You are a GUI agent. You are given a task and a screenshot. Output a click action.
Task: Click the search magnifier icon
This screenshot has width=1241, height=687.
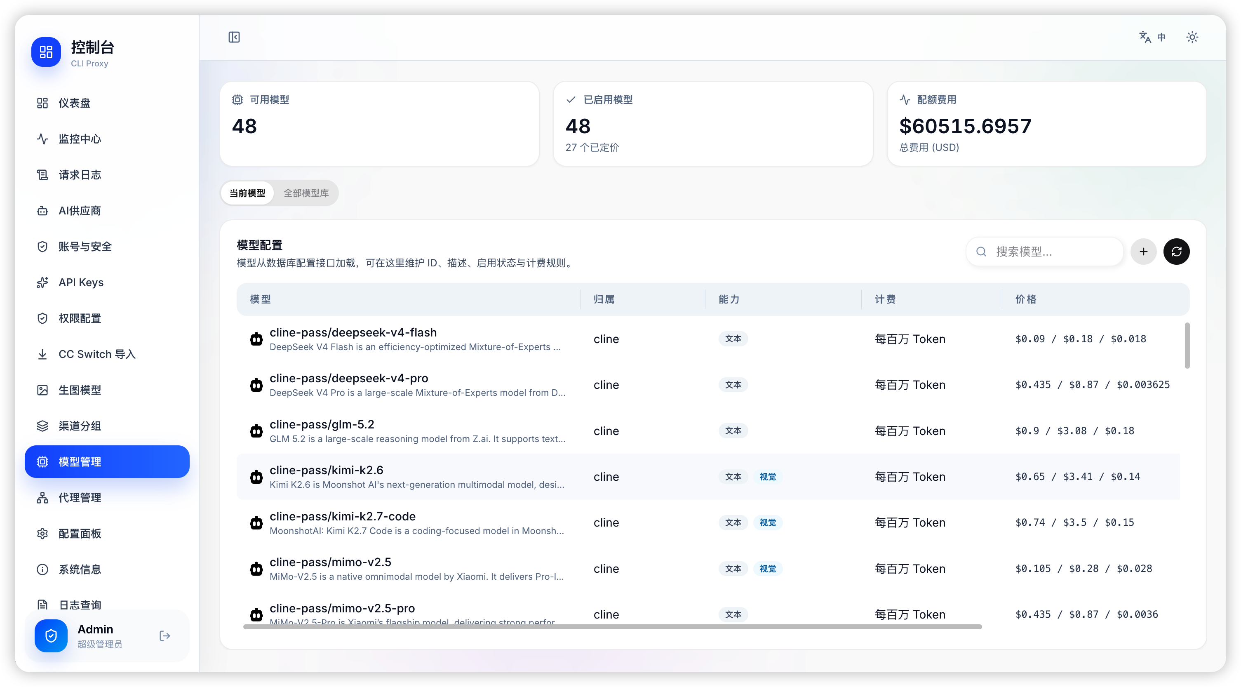(981, 252)
